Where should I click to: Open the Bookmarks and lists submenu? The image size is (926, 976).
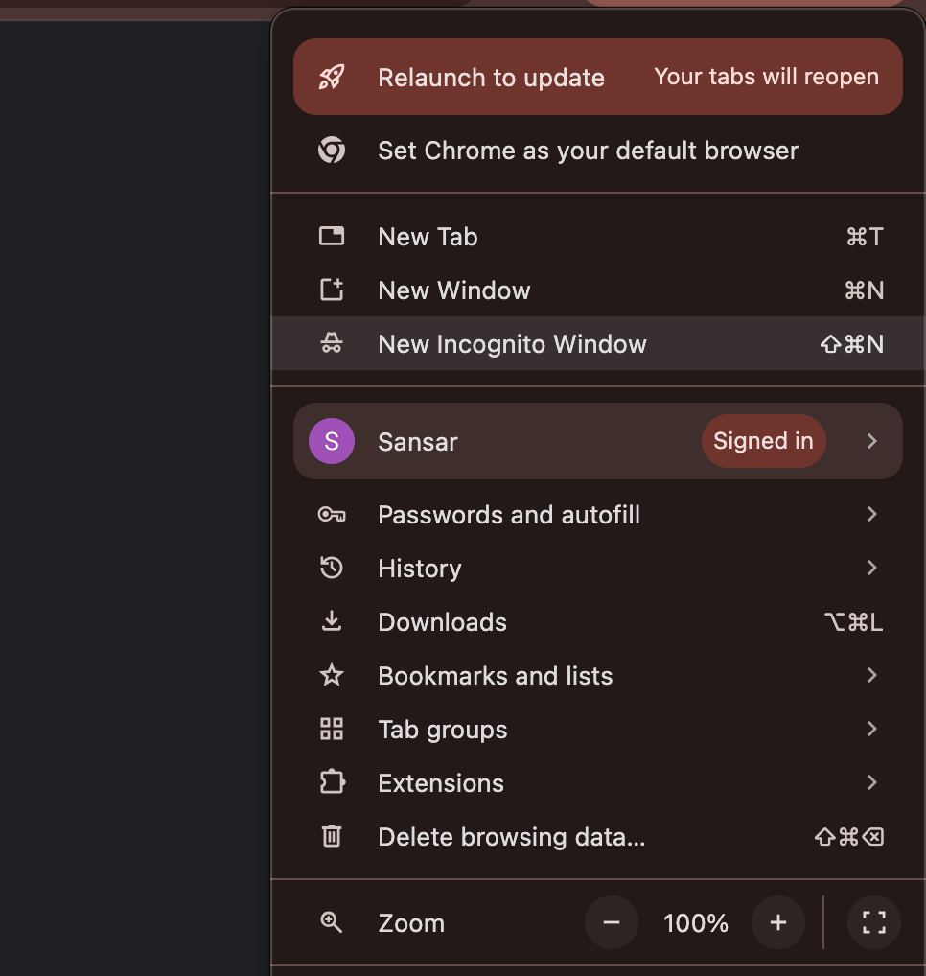(x=871, y=675)
